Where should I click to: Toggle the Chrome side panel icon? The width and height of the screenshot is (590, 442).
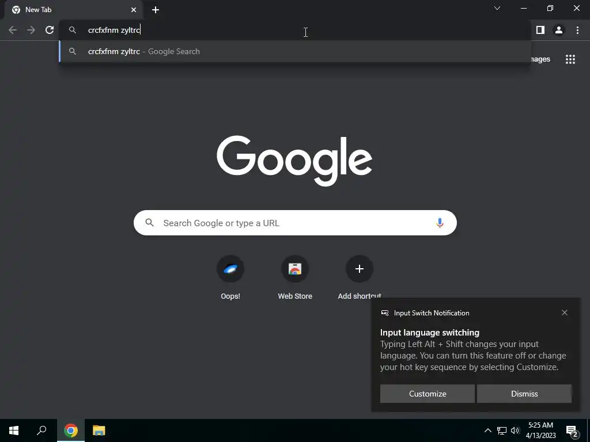pyautogui.click(x=540, y=30)
